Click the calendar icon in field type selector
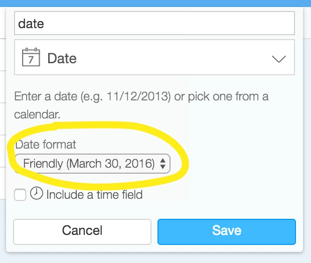The height and width of the screenshot is (263, 311). point(31,57)
